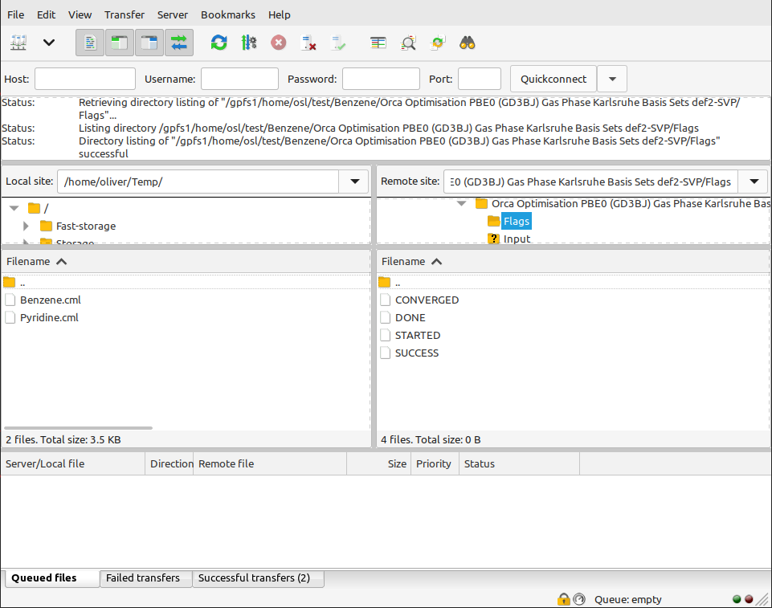The height and width of the screenshot is (608, 772).
Task: Select the Orca Optimisation remote folder
Action: tap(630, 203)
